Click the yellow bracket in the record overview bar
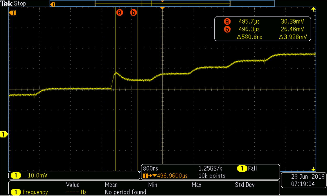The image size is (327, 196). [x=162, y=3]
